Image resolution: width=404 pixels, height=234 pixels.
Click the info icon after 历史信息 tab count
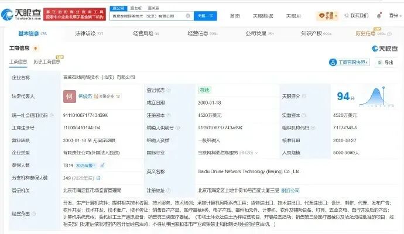click(x=389, y=34)
